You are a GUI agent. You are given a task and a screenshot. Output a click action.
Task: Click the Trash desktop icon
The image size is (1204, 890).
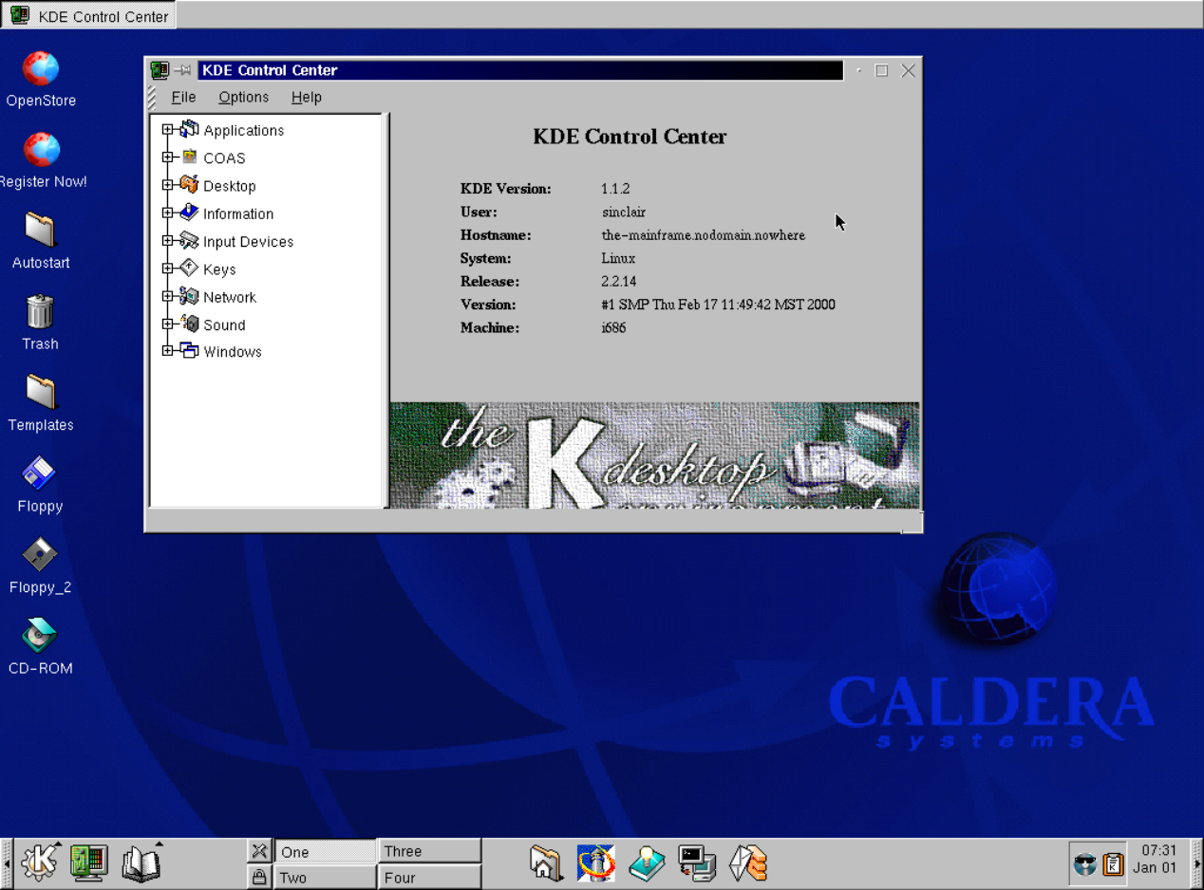(40, 312)
